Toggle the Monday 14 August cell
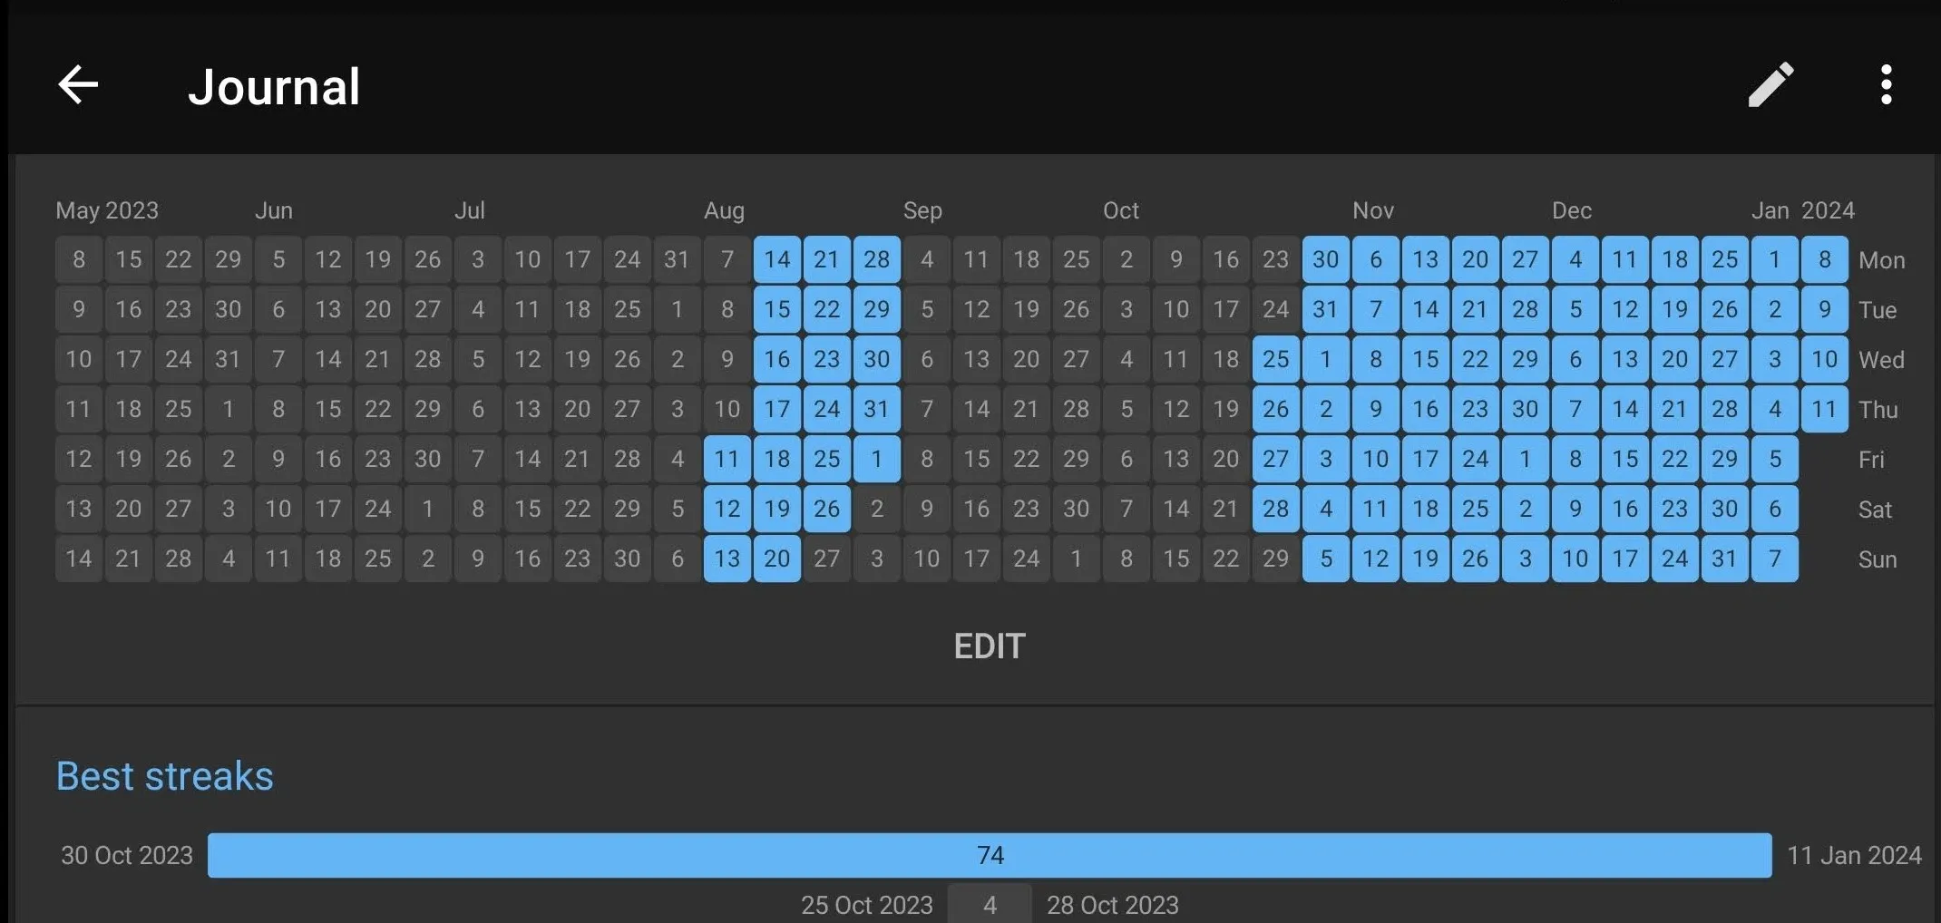 pos(776,260)
